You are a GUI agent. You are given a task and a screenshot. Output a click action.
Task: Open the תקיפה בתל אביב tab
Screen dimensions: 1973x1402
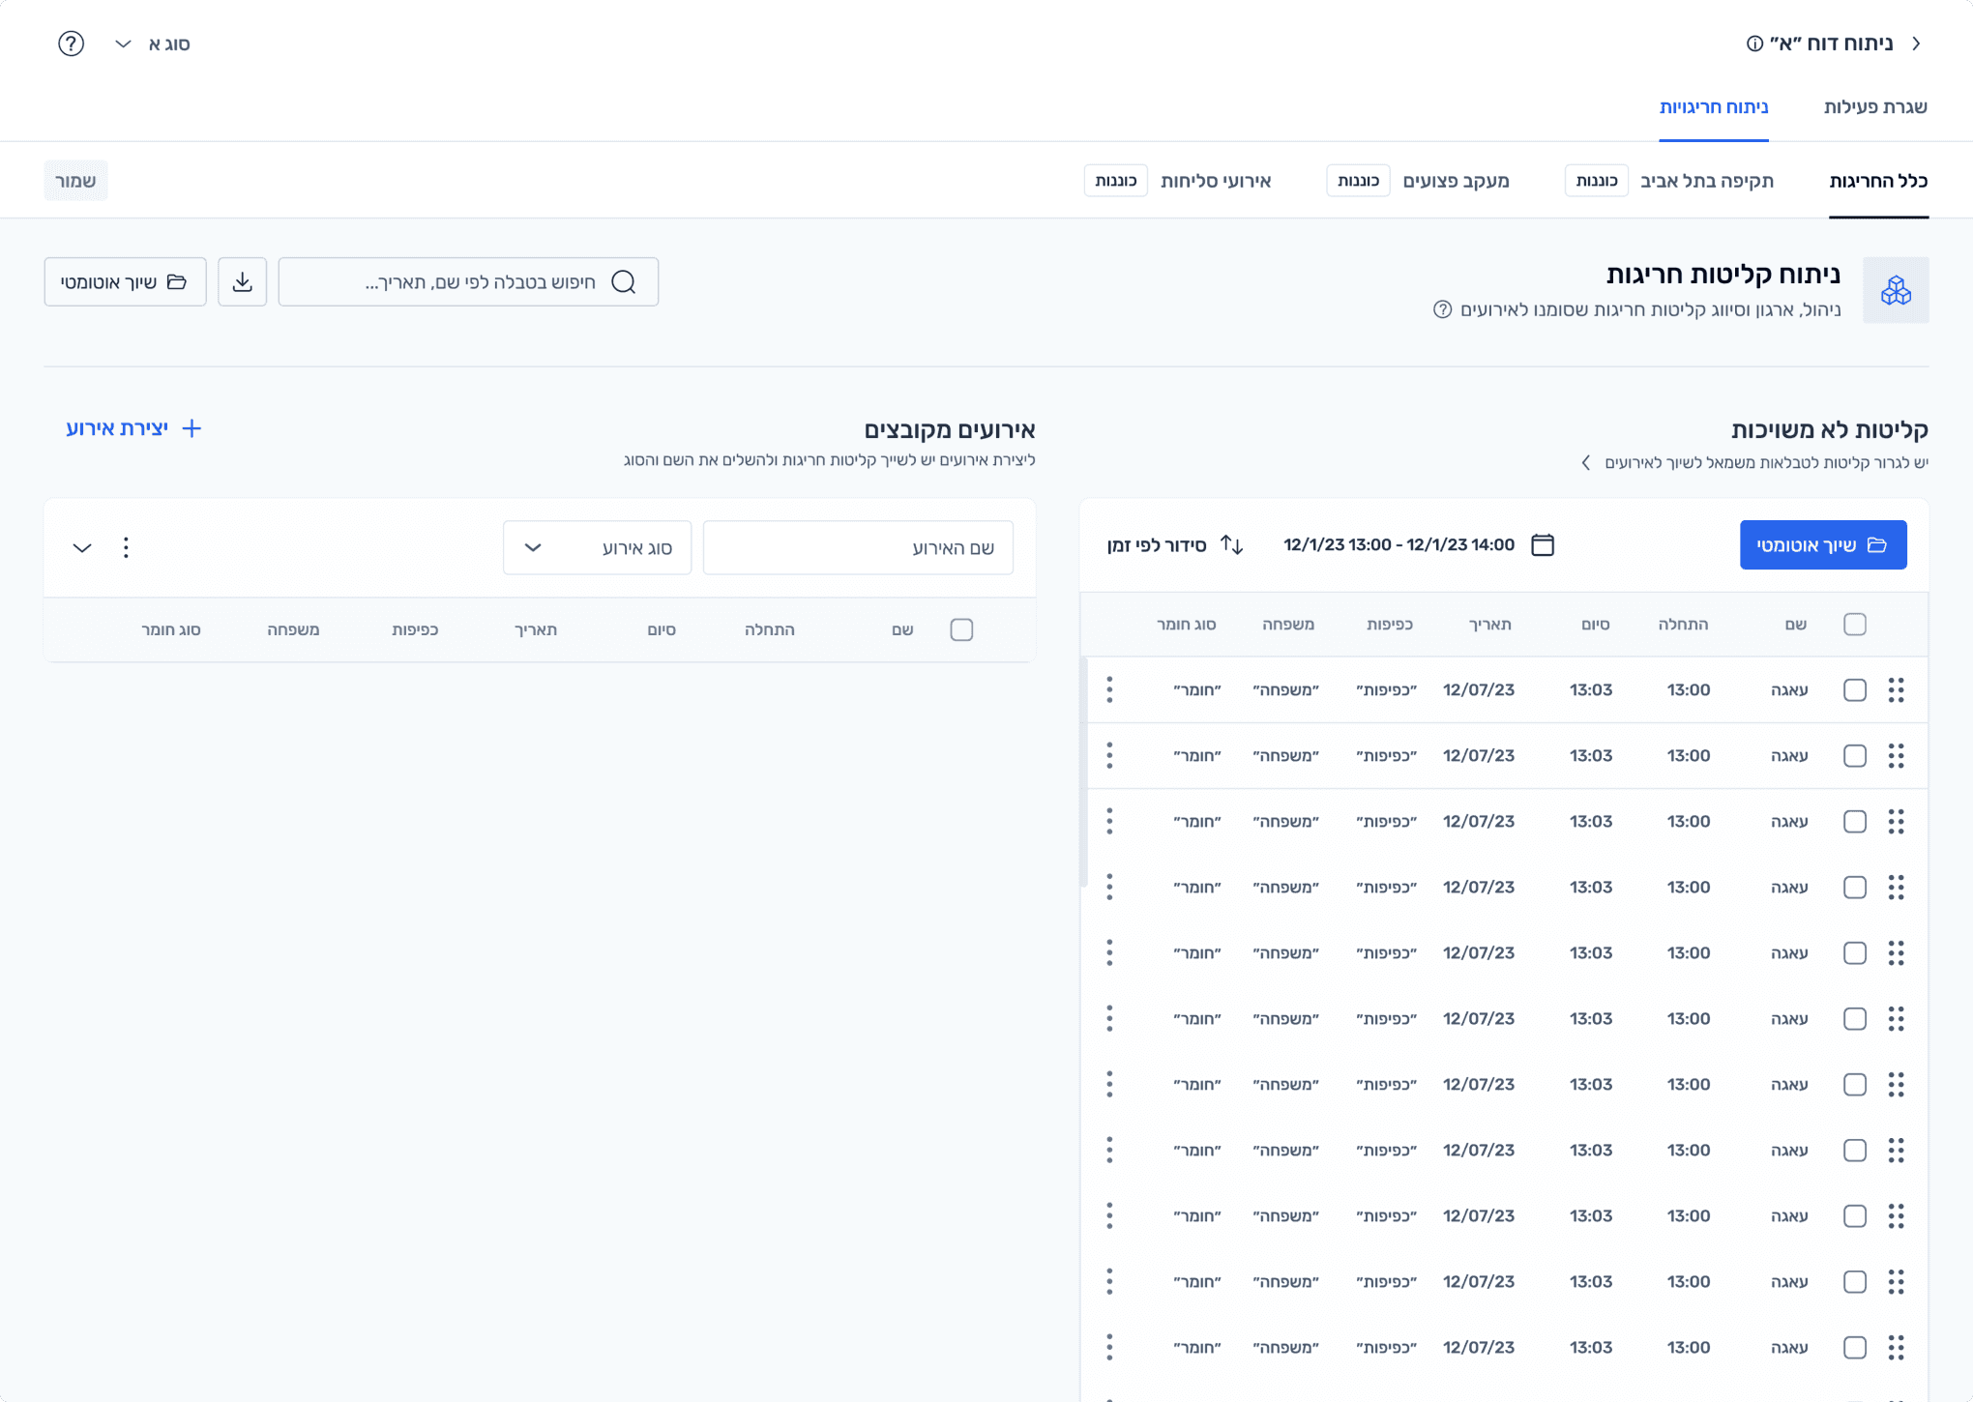(1706, 181)
